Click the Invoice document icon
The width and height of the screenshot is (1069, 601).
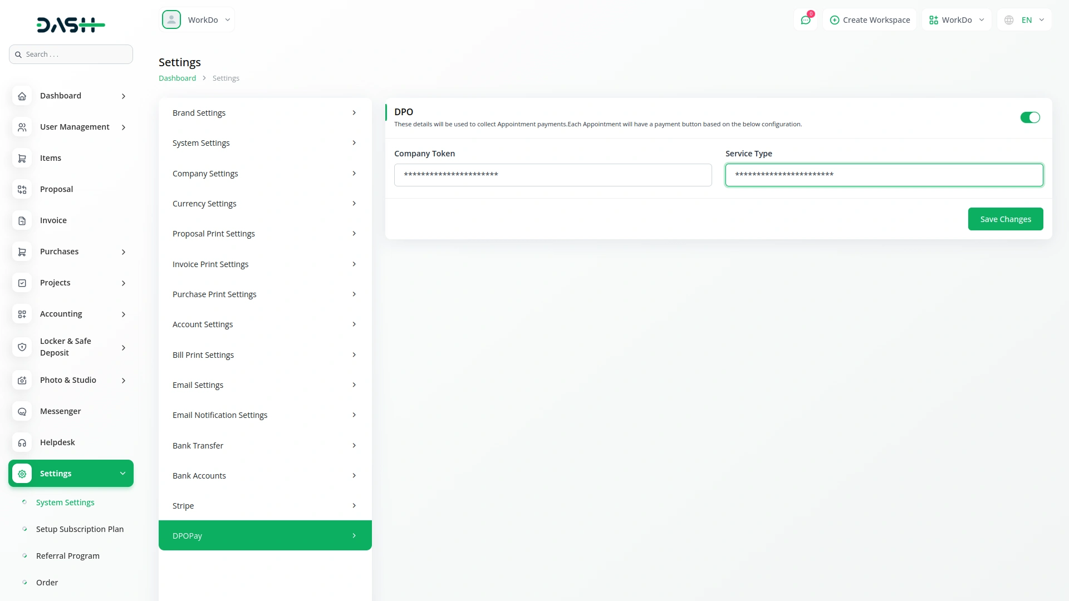22,220
